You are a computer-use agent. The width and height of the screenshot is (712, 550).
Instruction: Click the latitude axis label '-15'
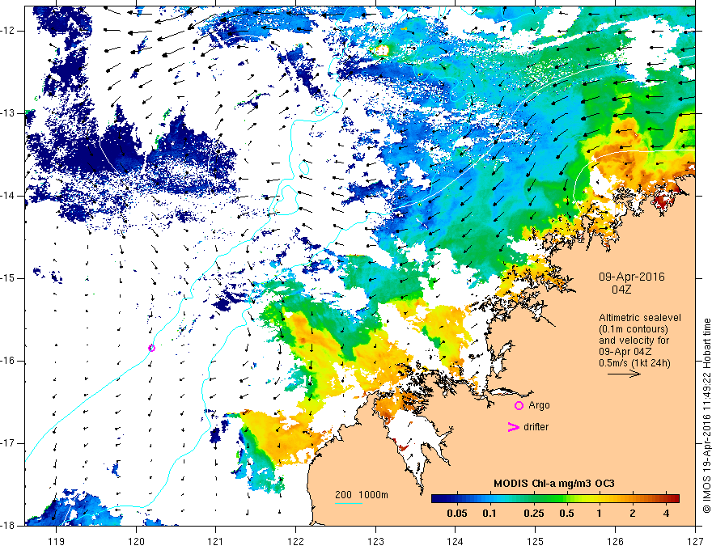[x=9, y=278]
